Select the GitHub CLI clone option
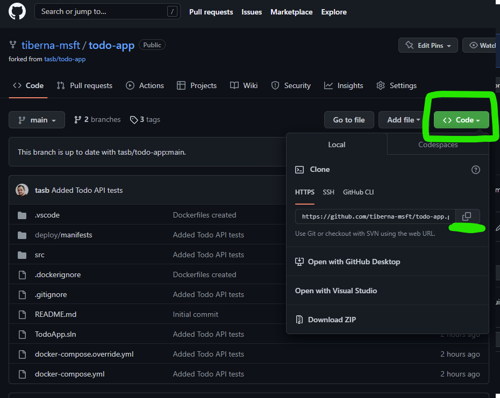 click(x=358, y=192)
